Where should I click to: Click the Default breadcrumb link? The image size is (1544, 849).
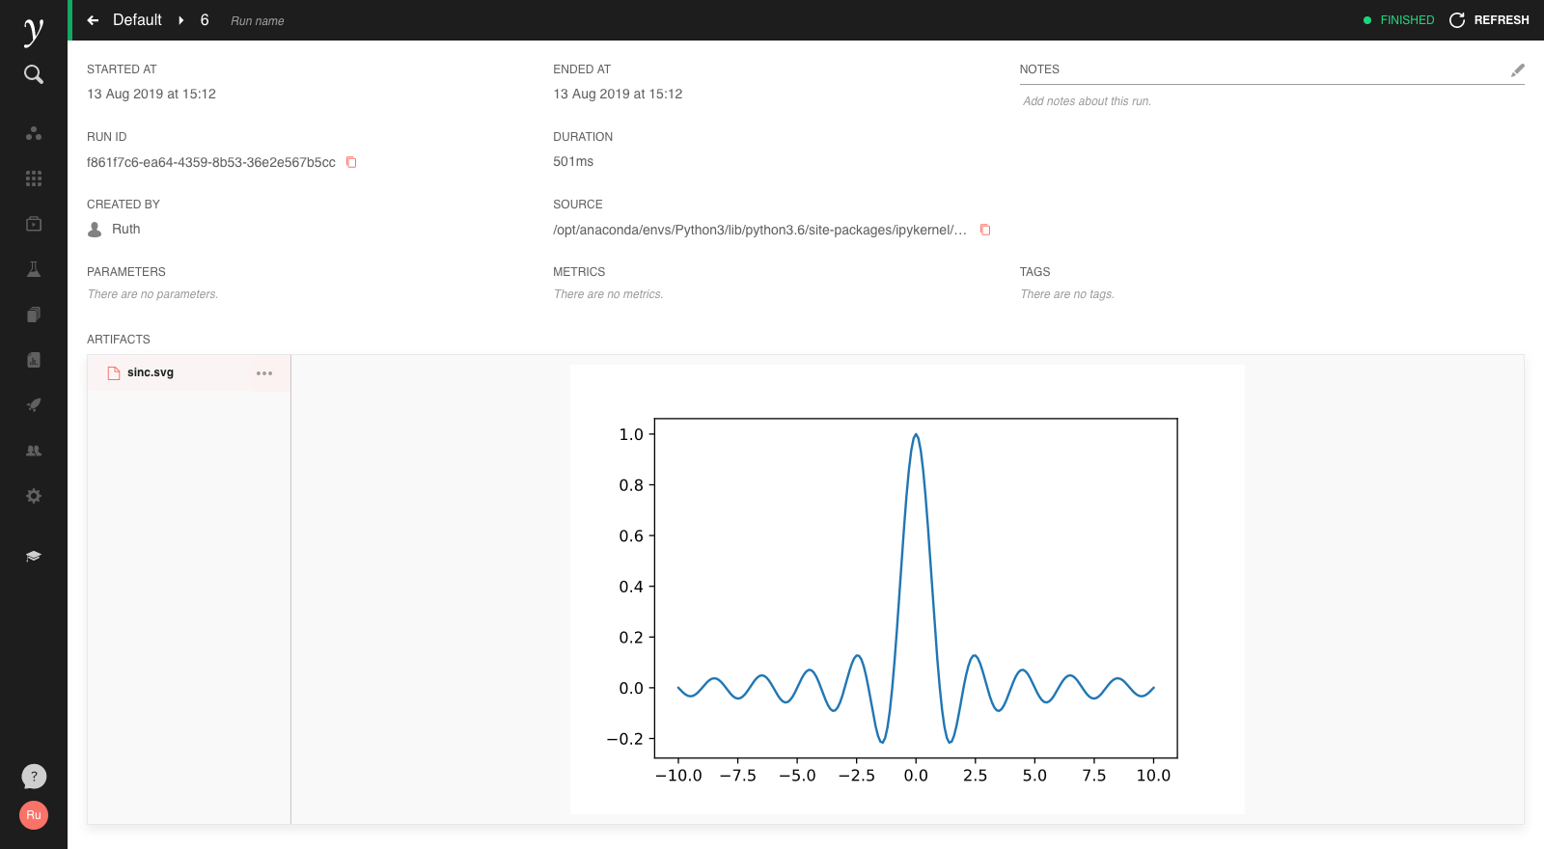tap(137, 20)
